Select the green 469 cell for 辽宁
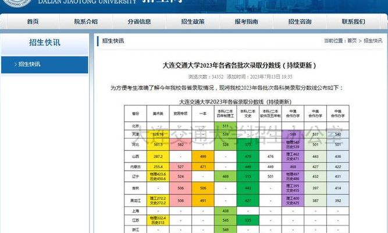This screenshot has height=233, width=388. [226, 176]
